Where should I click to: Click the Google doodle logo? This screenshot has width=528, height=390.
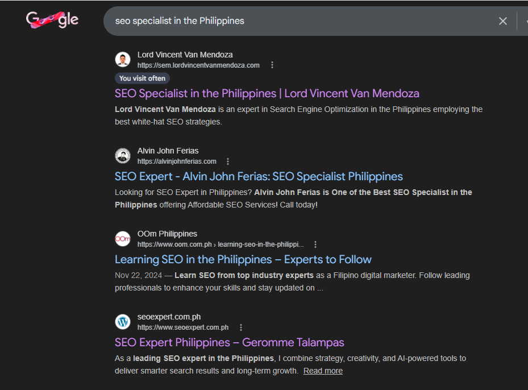click(x=52, y=20)
